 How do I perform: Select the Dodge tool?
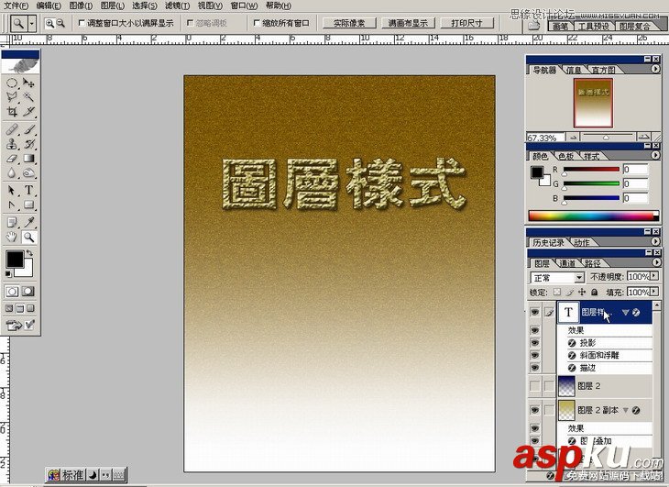click(28, 173)
